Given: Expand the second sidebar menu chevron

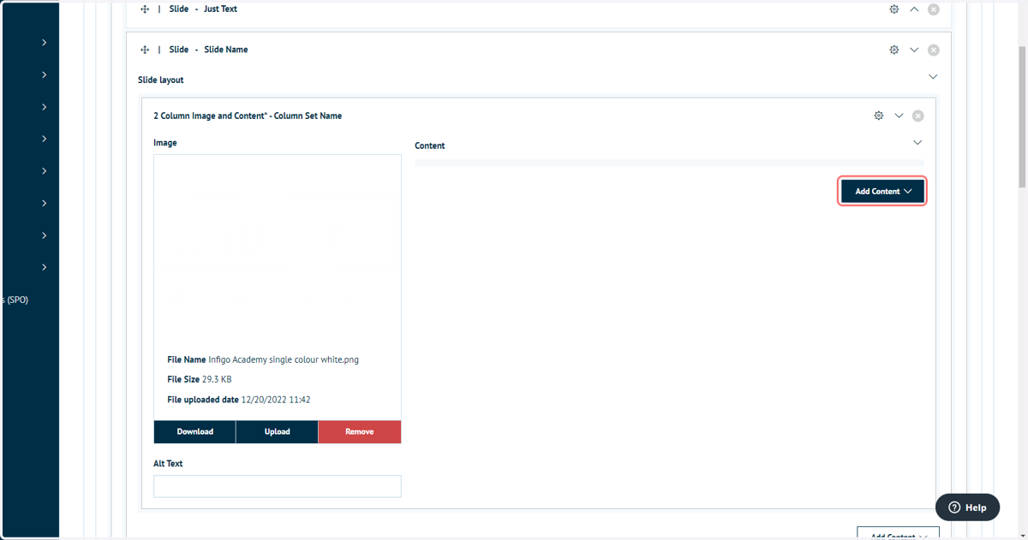Looking at the screenshot, I should (x=44, y=75).
